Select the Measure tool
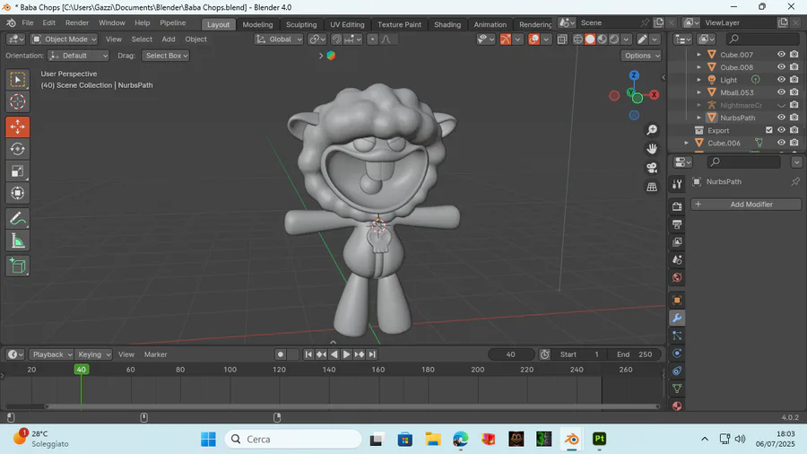Image resolution: width=807 pixels, height=454 pixels. point(18,240)
